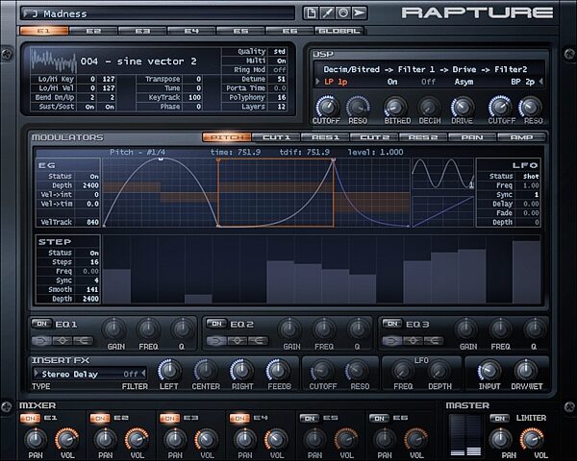Image resolution: width=577 pixels, height=461 pixels.
Task: Click the pencil edit icon in top toolbar
Action: [327, 13]
